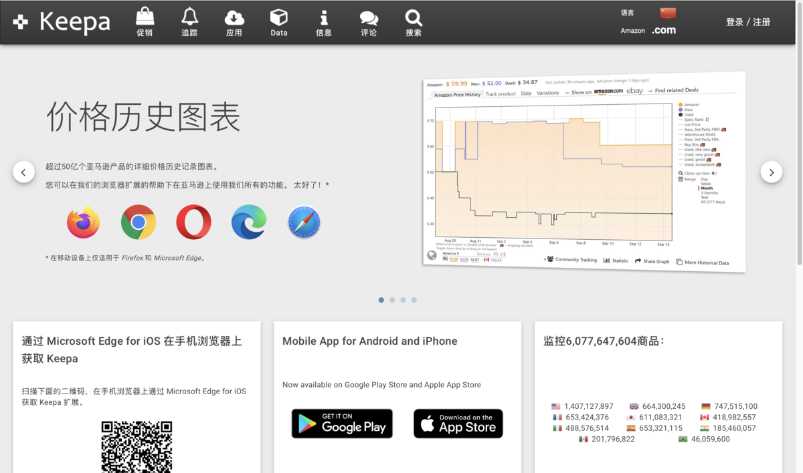Select the fourth carousel pagination dot
Screen dimensions: 803x473
[x=414, y=300]
